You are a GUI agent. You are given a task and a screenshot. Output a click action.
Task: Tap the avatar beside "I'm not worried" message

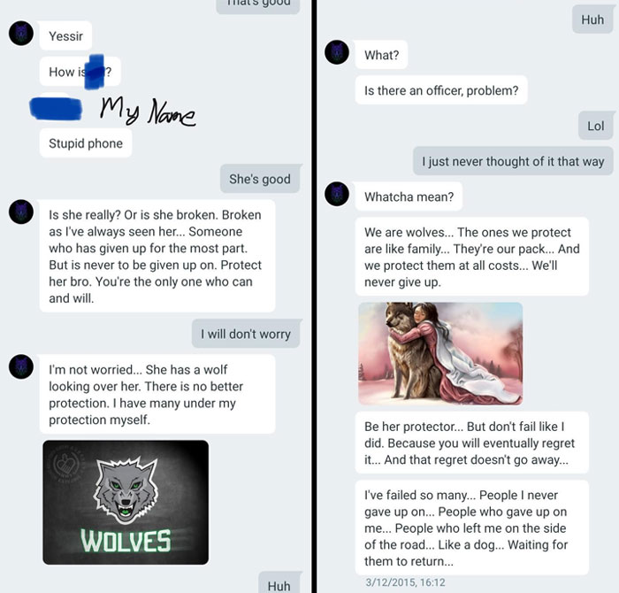pos(21,366)
